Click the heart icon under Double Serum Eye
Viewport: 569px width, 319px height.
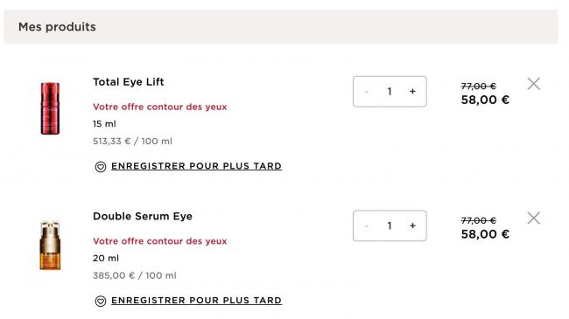(101, 301)
